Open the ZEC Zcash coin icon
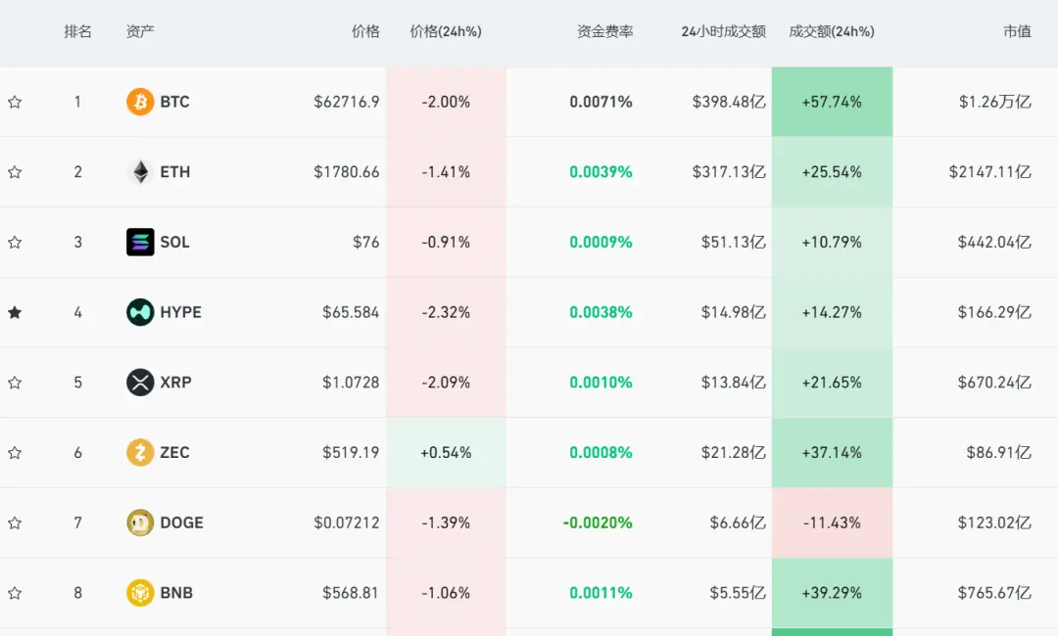Viewport: 1058px width, 636px height. click(140, 452)
